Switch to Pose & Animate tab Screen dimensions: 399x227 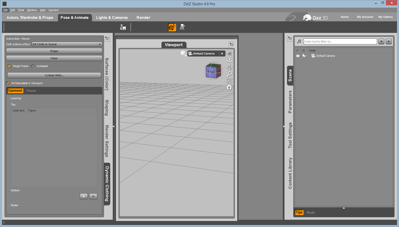(75, 18)
